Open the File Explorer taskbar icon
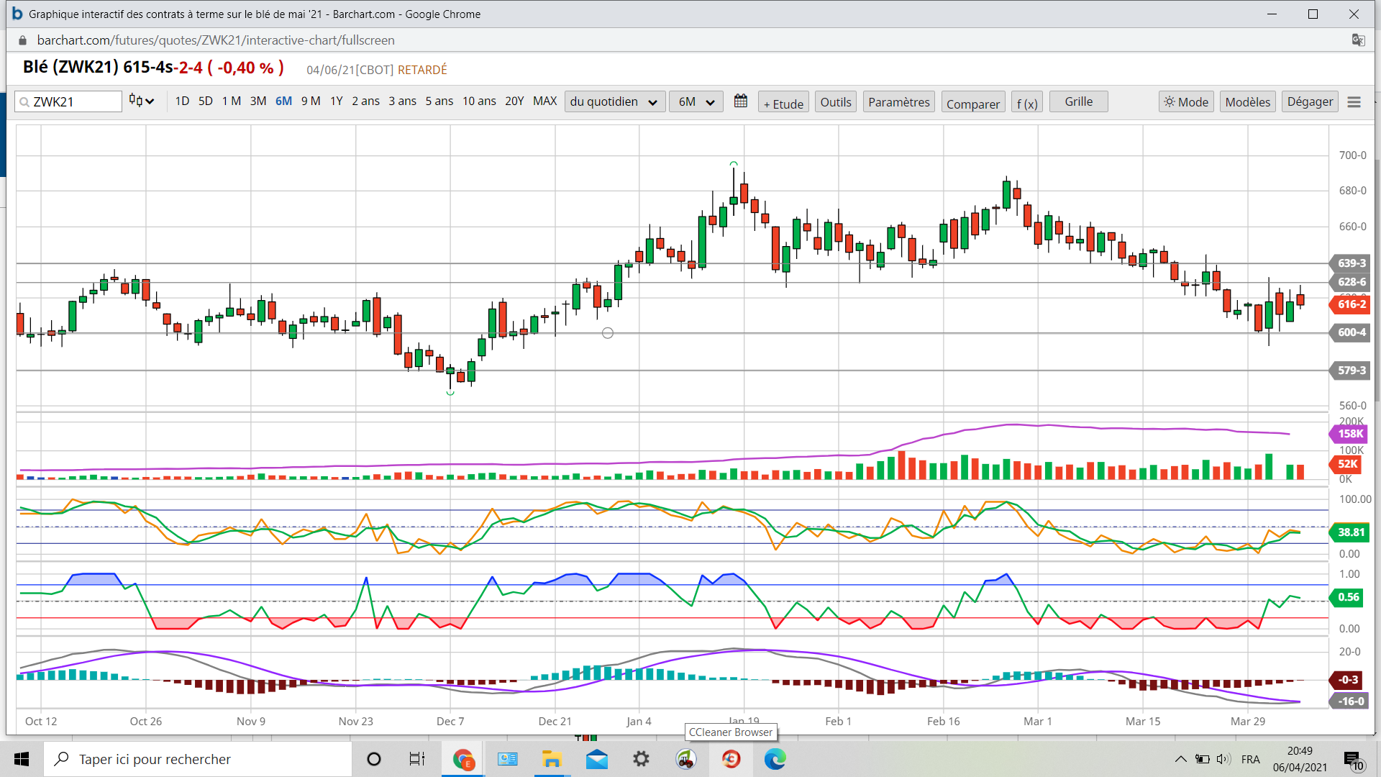This screenshot has height=777, width=1381. point(552,759)
